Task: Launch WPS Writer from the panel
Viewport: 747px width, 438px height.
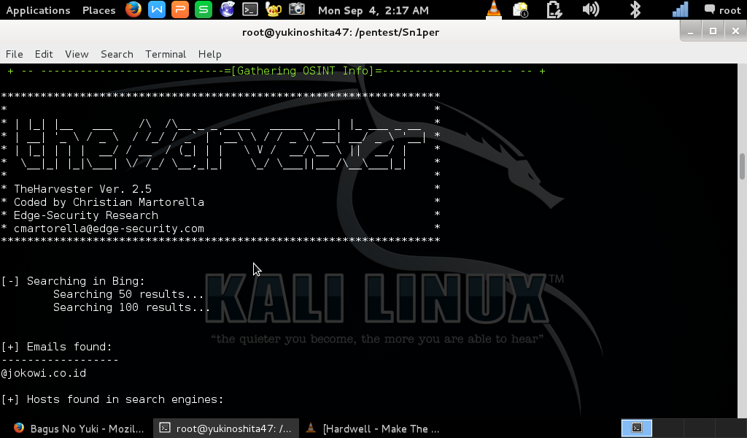Action: [x=157, y=9]
